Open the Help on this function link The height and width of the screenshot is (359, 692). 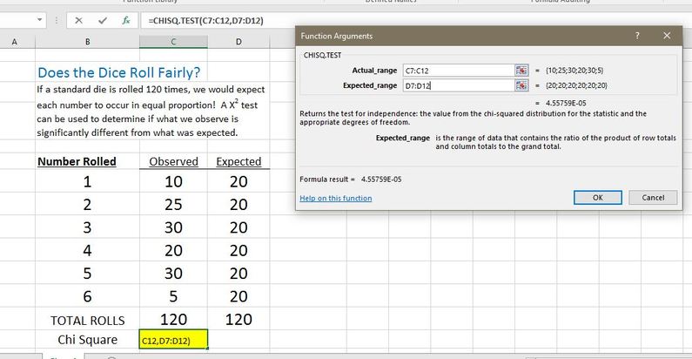coord(335,198)
